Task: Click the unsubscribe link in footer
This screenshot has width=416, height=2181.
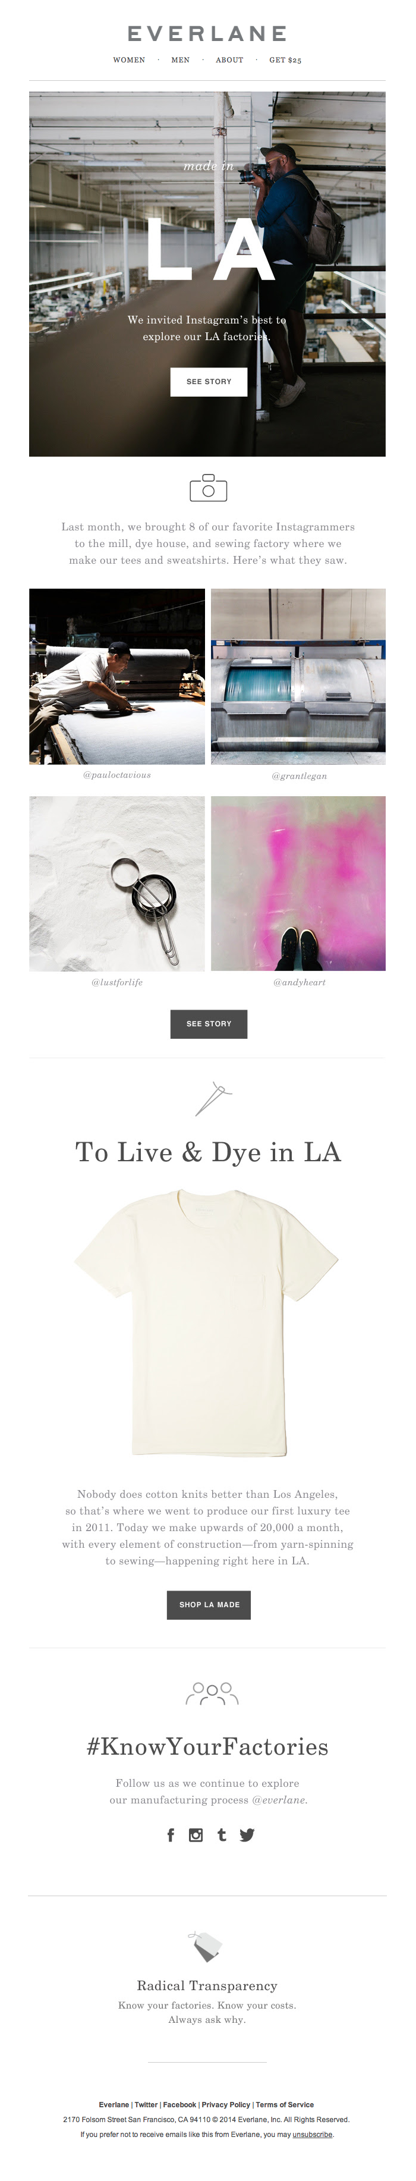Action: click(313, 2135)
